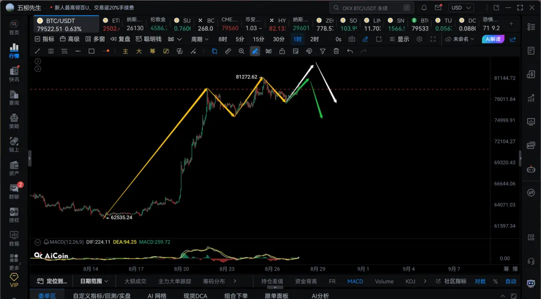The height and width of the screenshot is (299, 541).
Task: Open the 首页 home sidebar icon
Action: point(14,27)
